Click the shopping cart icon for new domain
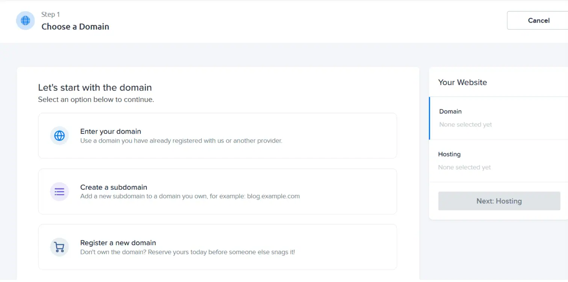Image resolution: width=568 pixels, height=282 pixels. 59,247
